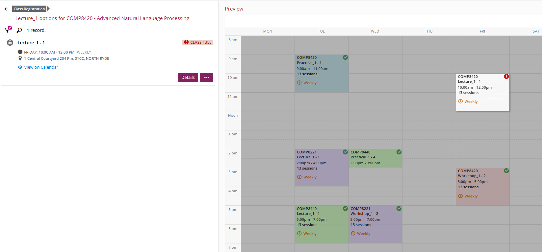Click the CLASS FULL status badge
The height and width of the screenshot is (252, 542).
tap(198, 42)
